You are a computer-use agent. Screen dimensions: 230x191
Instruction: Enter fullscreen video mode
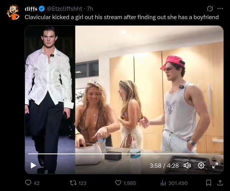point(215,165)
